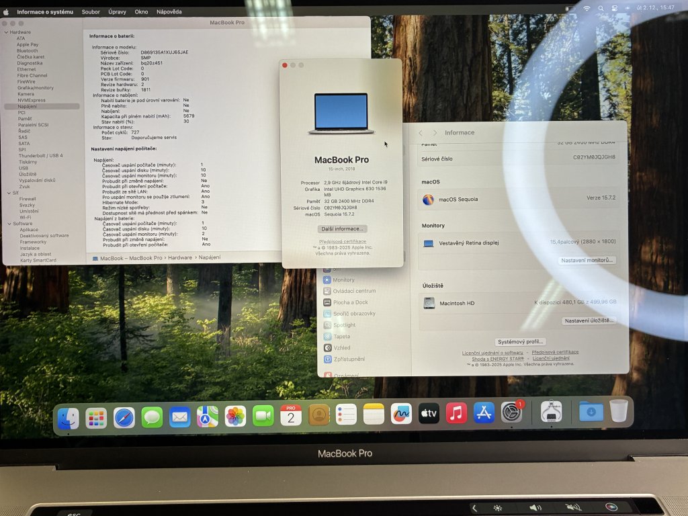The width and height of the screenshot is (688, 516).
Task: Select Napájení in Hardware list
Action: click(x=42, y=106)
